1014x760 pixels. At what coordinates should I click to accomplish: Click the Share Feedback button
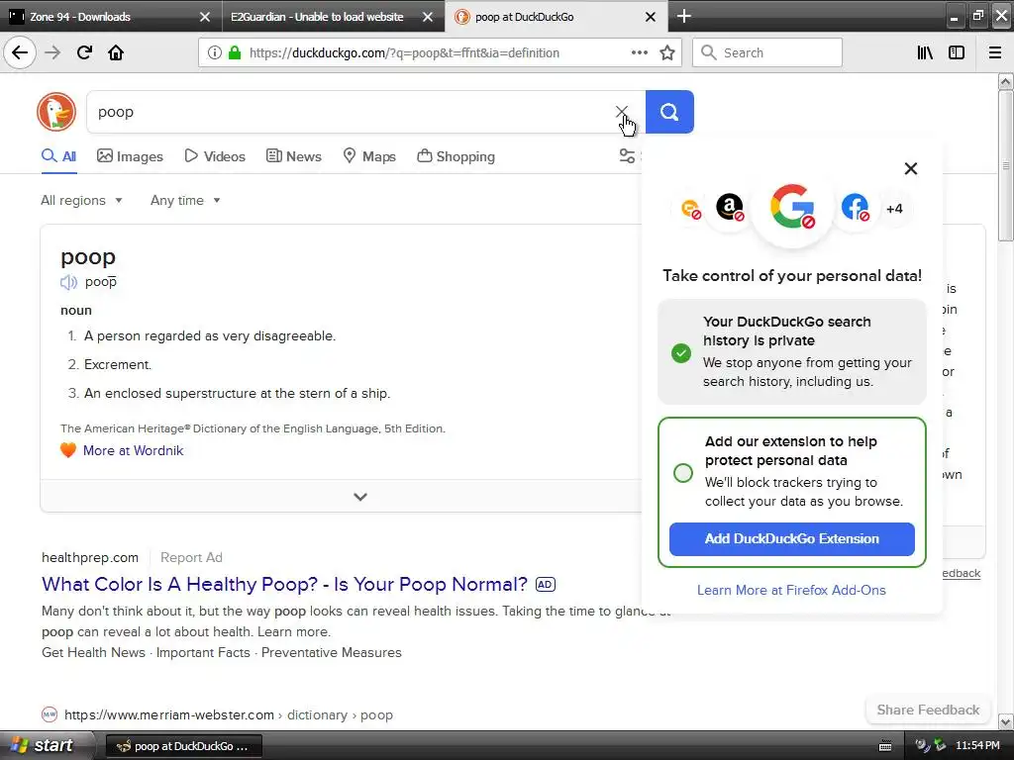(x=928, y=710)
